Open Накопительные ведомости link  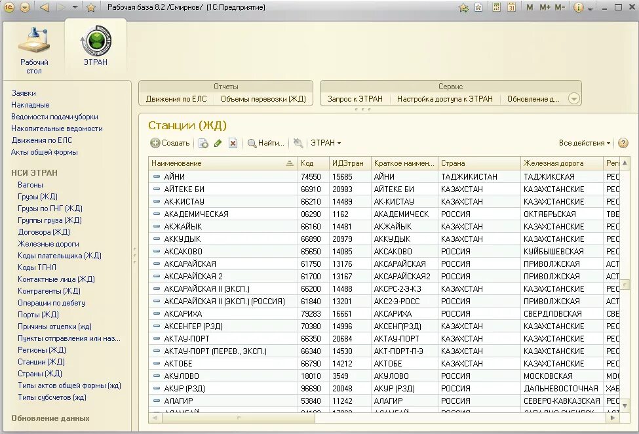[x=57, y=128]
